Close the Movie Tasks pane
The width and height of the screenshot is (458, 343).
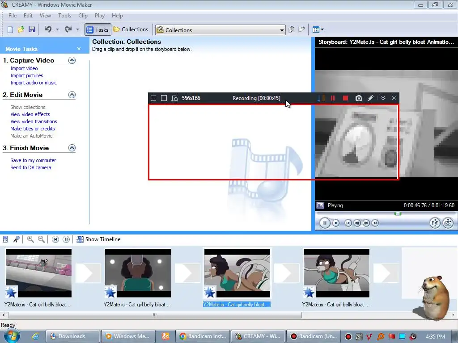coord(79,49)
